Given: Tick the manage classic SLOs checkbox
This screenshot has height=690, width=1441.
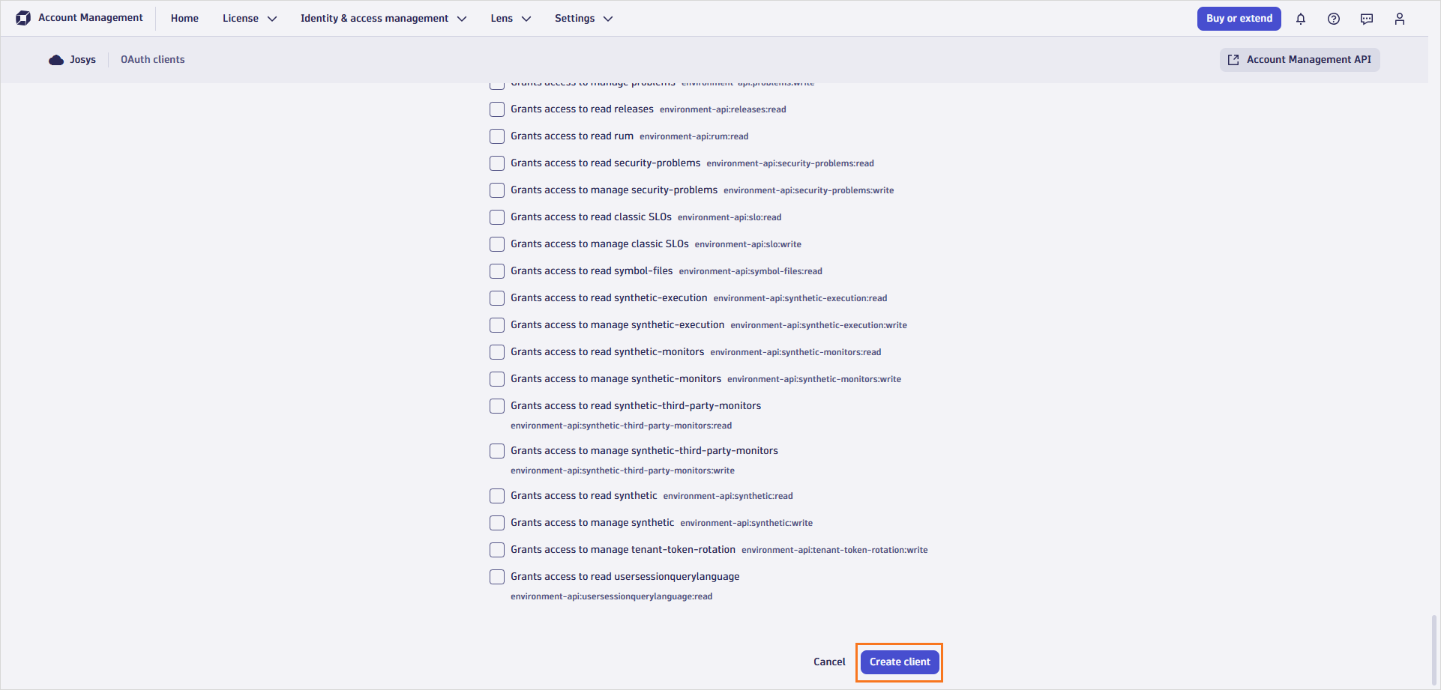Looking at the screenshot, I should [497, 244].
